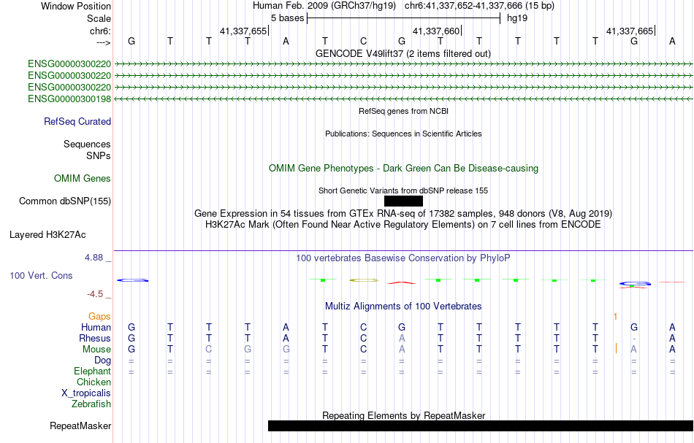This screenshot has height=443, width=694.
Task: Click 'Multiz Alignments of 100 Vertebrates' title
Action: point(403,306)
